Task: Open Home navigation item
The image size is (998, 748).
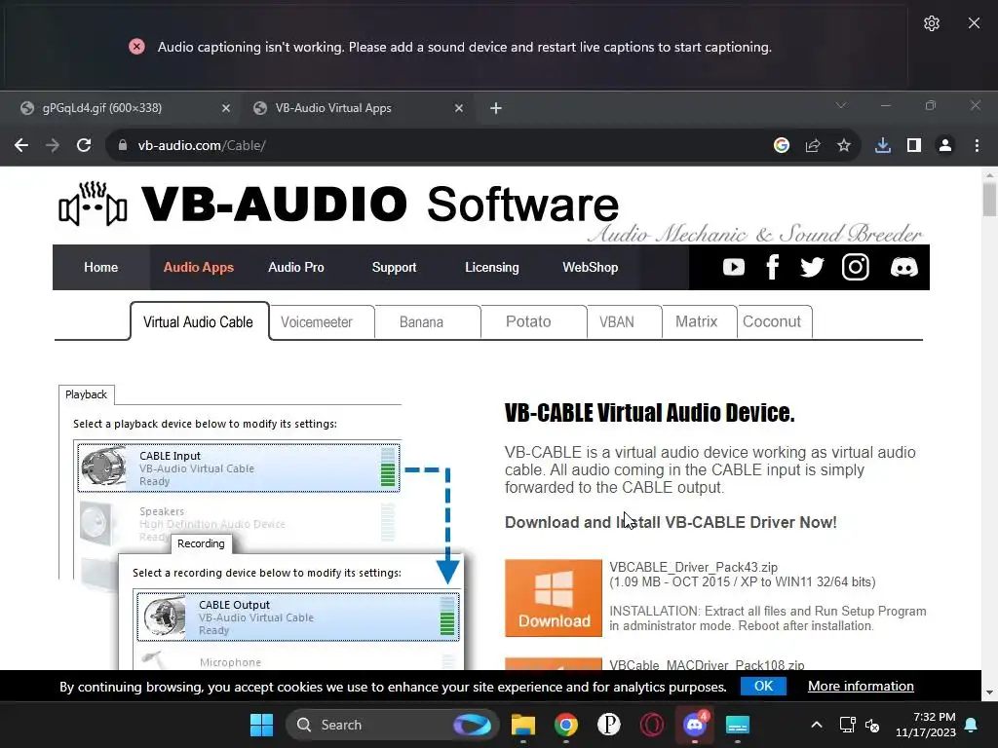Action: [x=100, y=267]
